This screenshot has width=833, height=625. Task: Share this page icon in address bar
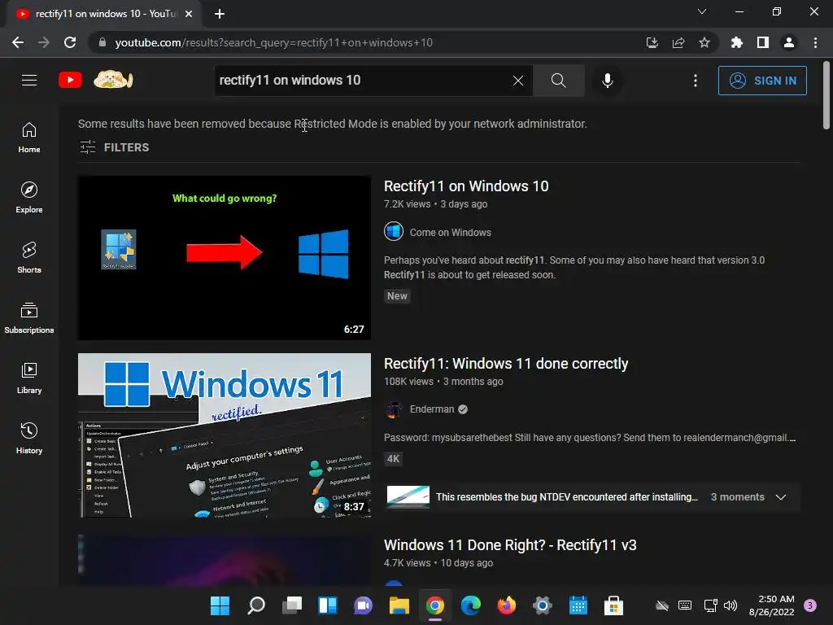coord(678,42)
